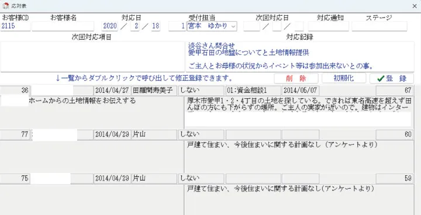
Task: Click しない cell in row 36
Action: click(x=201, y=91)
